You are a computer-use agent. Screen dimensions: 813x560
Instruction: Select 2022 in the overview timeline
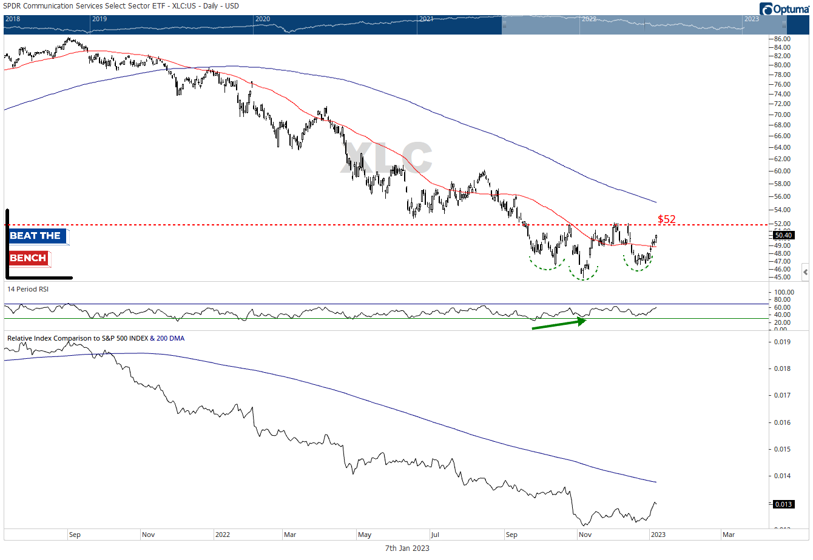[589, 19]
